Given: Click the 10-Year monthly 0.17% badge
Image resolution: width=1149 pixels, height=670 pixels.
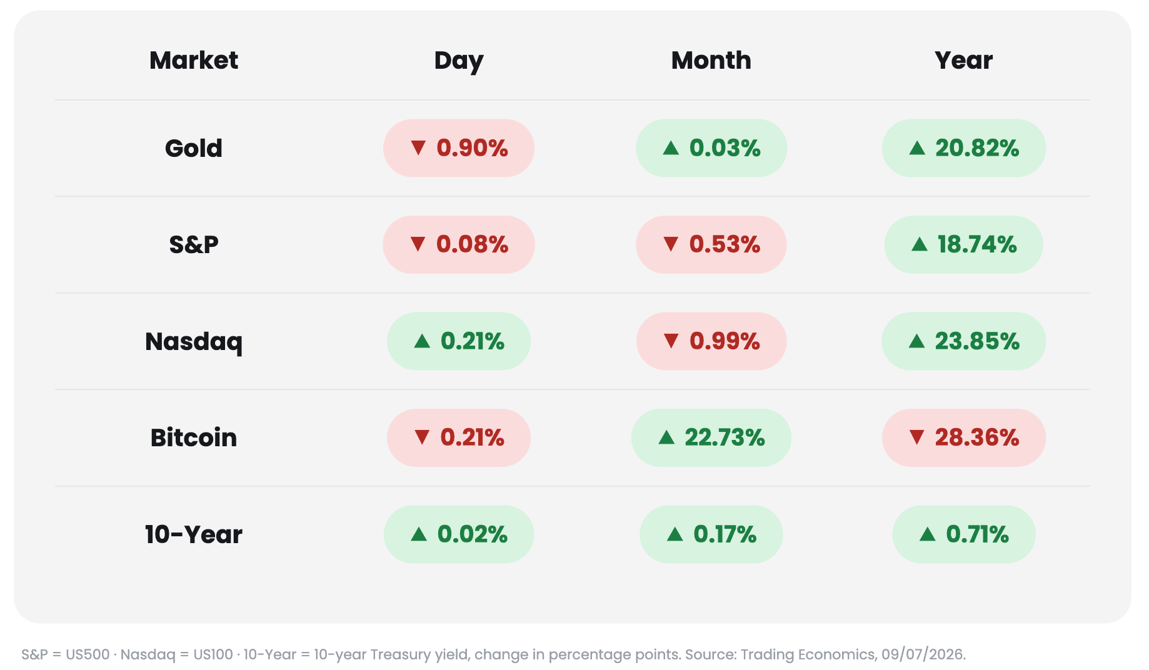Looking at the screenshot, I should (x=711, y=534).
